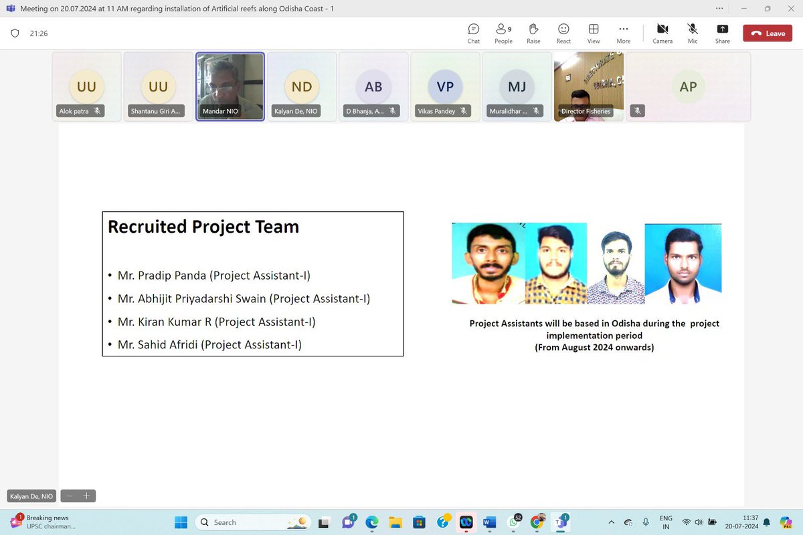Click muted mic icon on AP tile
The image size is (803, 535).
[x=638, y=111]
